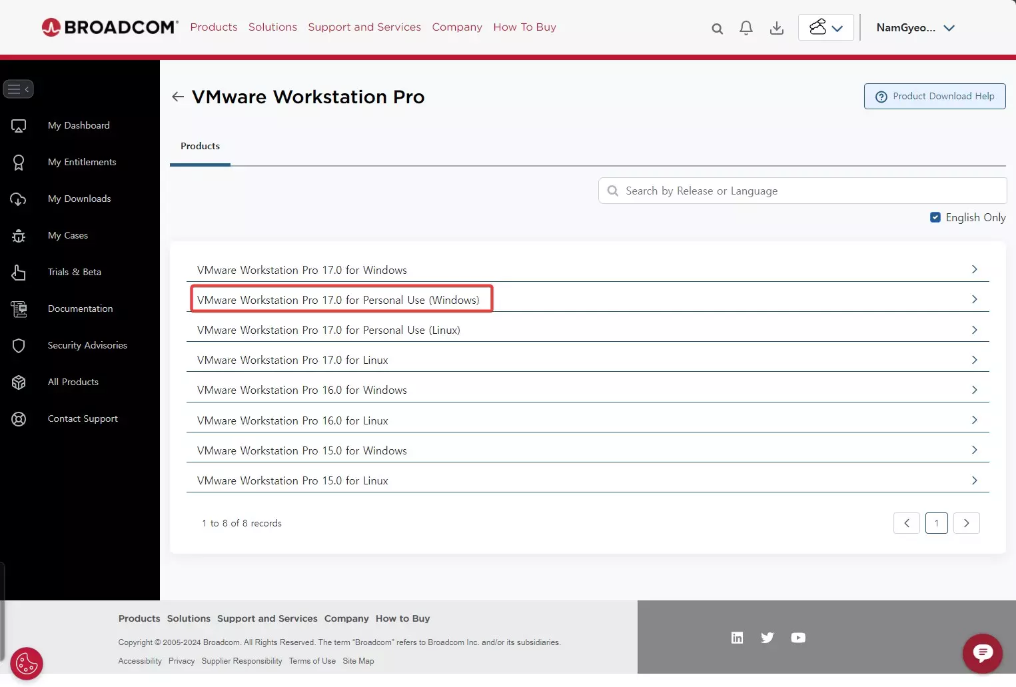Collapse the sidebar with the hamburger toggle
Image resolution: width=1016 pixels, height=687 pixels.
[x=18, y=89]
